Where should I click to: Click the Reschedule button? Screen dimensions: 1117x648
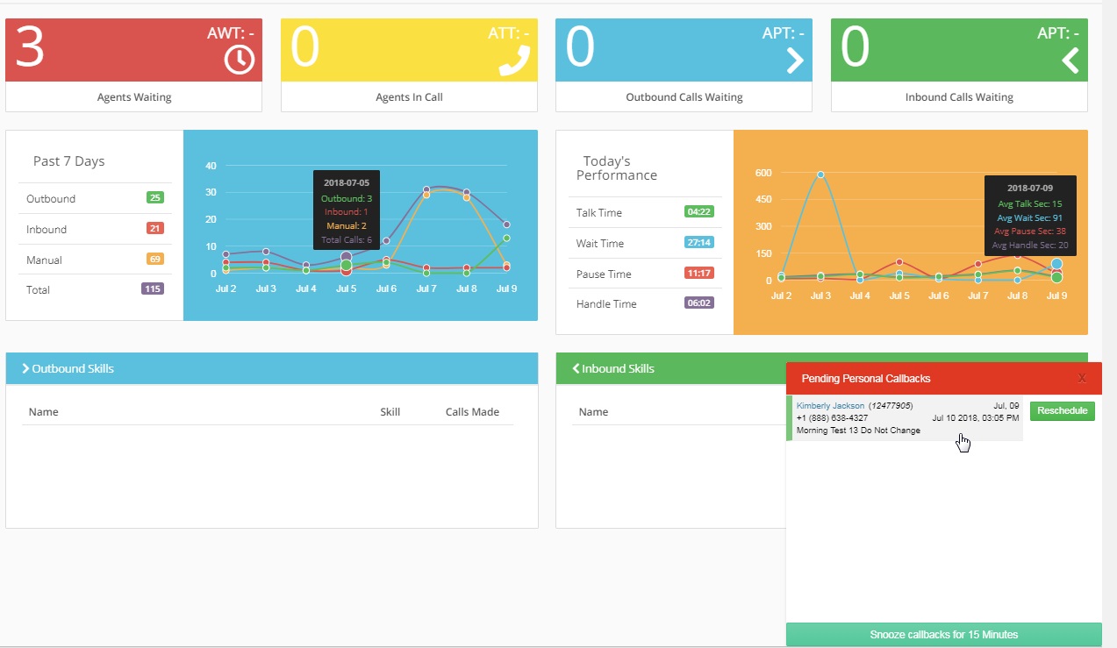coord(1062,411)
